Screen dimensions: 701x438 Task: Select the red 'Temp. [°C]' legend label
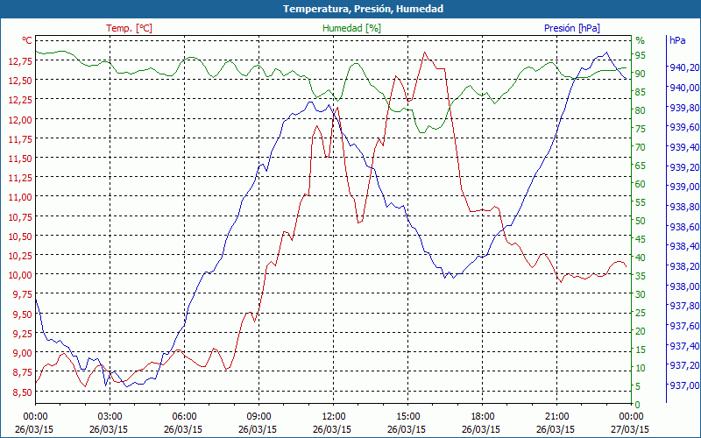(x=129, y=28)
